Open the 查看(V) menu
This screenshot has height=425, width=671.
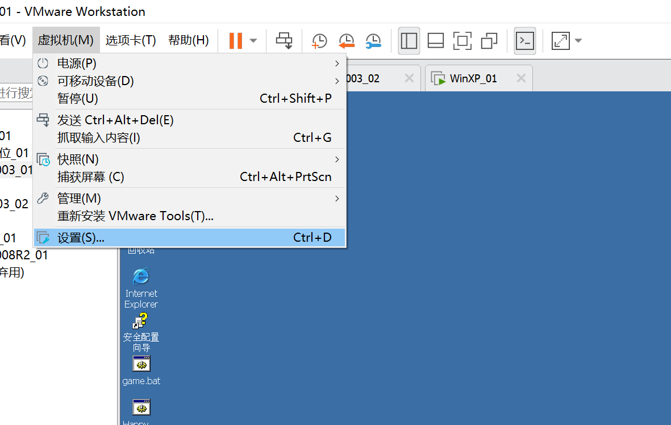[13, 40]
